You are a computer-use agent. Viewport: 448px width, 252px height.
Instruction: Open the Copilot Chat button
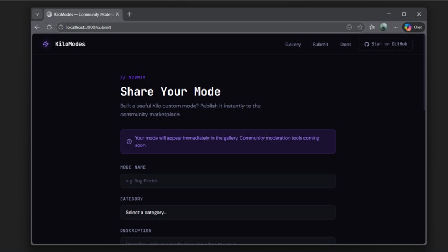point(414,27)
